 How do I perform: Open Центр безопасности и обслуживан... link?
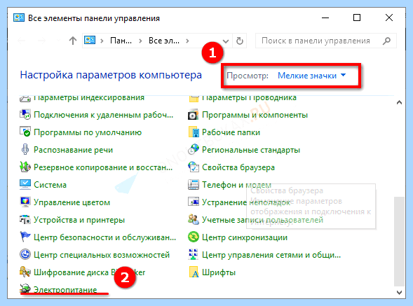point(105,237)
